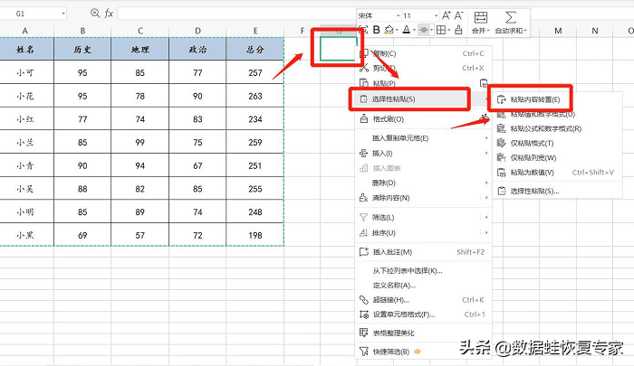634x366 pixels.
Task: Open 筛选(L) menu entry
Action: [423, 218]
